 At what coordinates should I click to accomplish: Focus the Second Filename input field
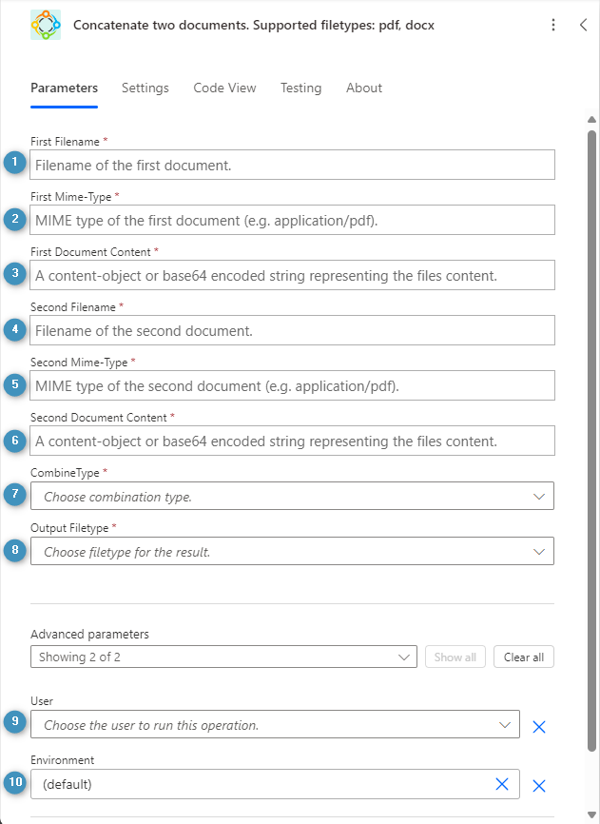[x=292, y=330]
